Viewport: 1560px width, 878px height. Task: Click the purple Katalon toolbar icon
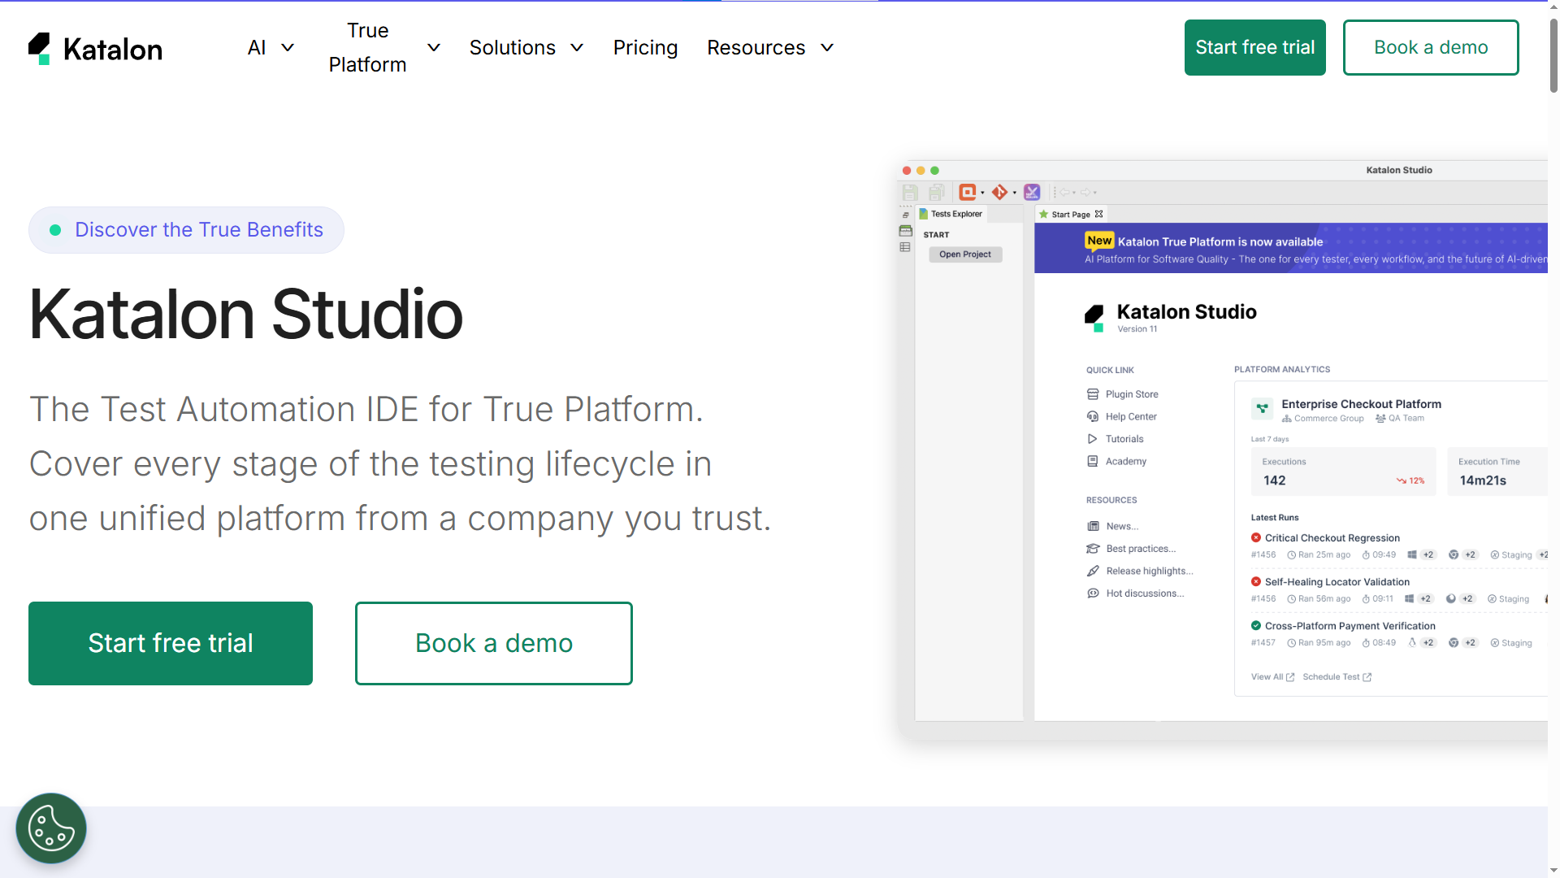pos(1032,193)
